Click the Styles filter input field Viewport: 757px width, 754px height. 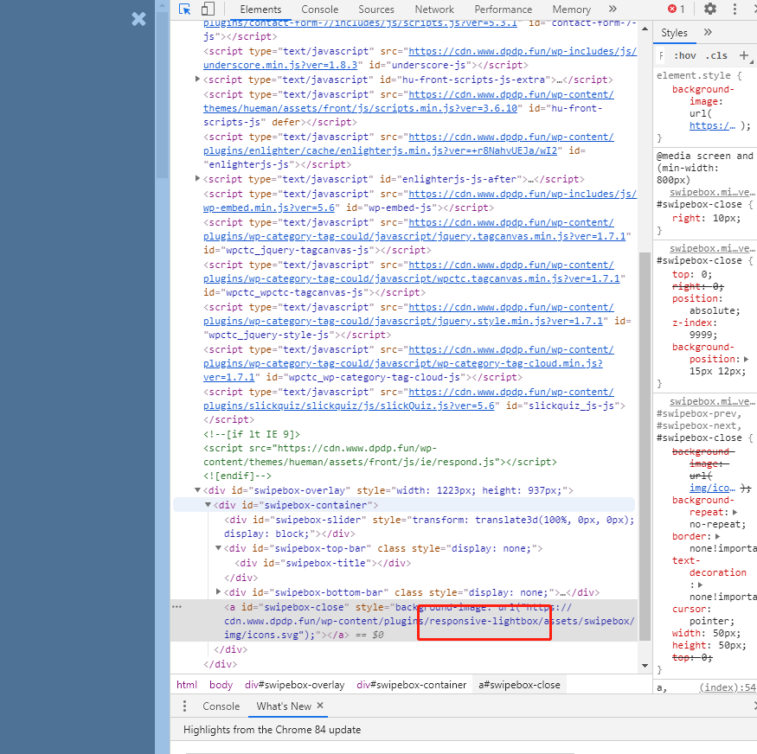click(662, 55)
